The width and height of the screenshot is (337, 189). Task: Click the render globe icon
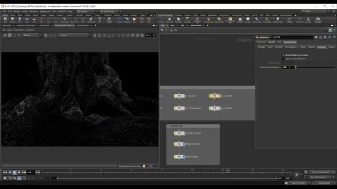coord(46,35)
